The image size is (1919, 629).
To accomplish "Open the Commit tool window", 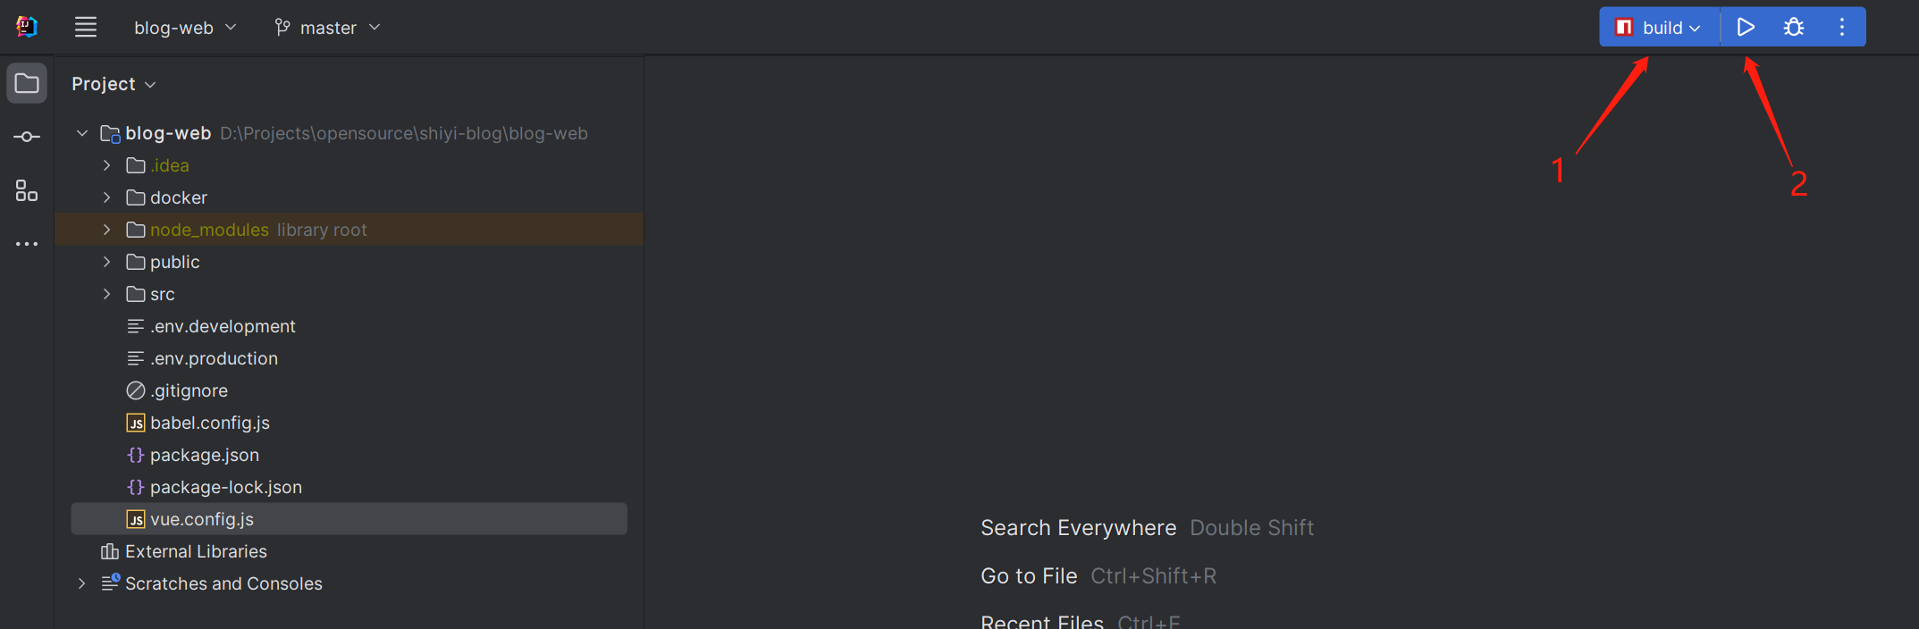I will click(27, 137).
